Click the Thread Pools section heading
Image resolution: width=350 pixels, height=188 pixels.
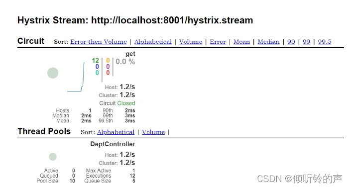[44, 131]
